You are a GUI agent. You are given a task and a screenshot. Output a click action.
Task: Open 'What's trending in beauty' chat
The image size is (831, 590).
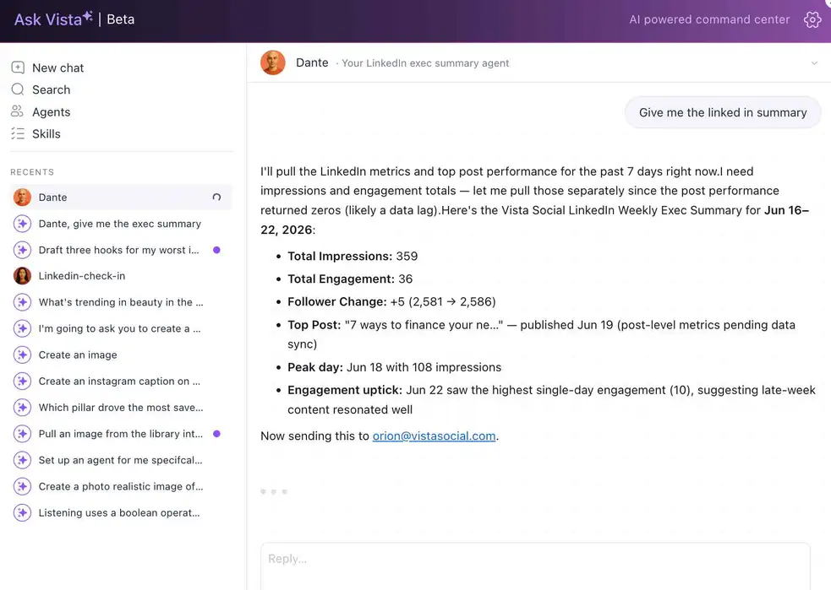click(122, 302)
